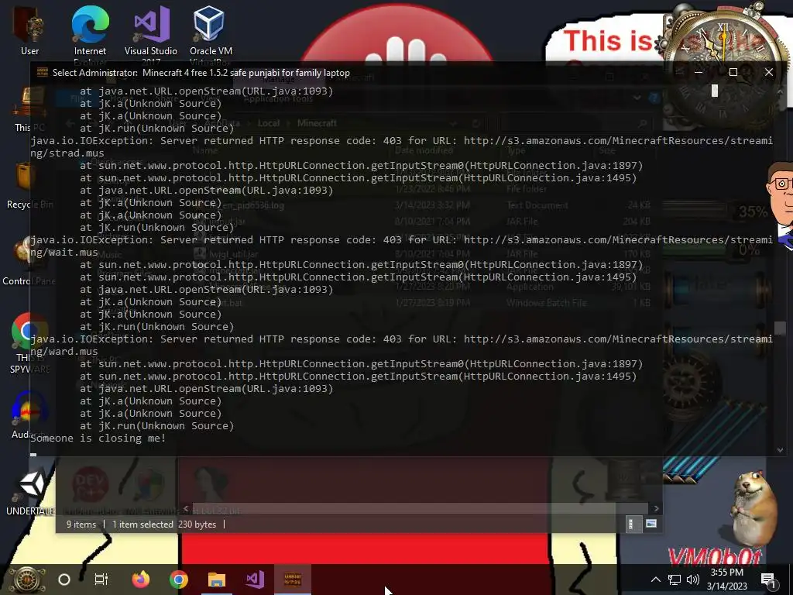
Task: Click console scrollbar up arrow
Action: click(780, 91)
